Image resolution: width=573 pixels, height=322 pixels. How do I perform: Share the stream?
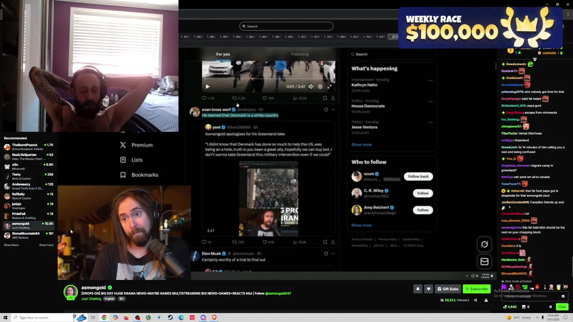[x=475, y=301]
